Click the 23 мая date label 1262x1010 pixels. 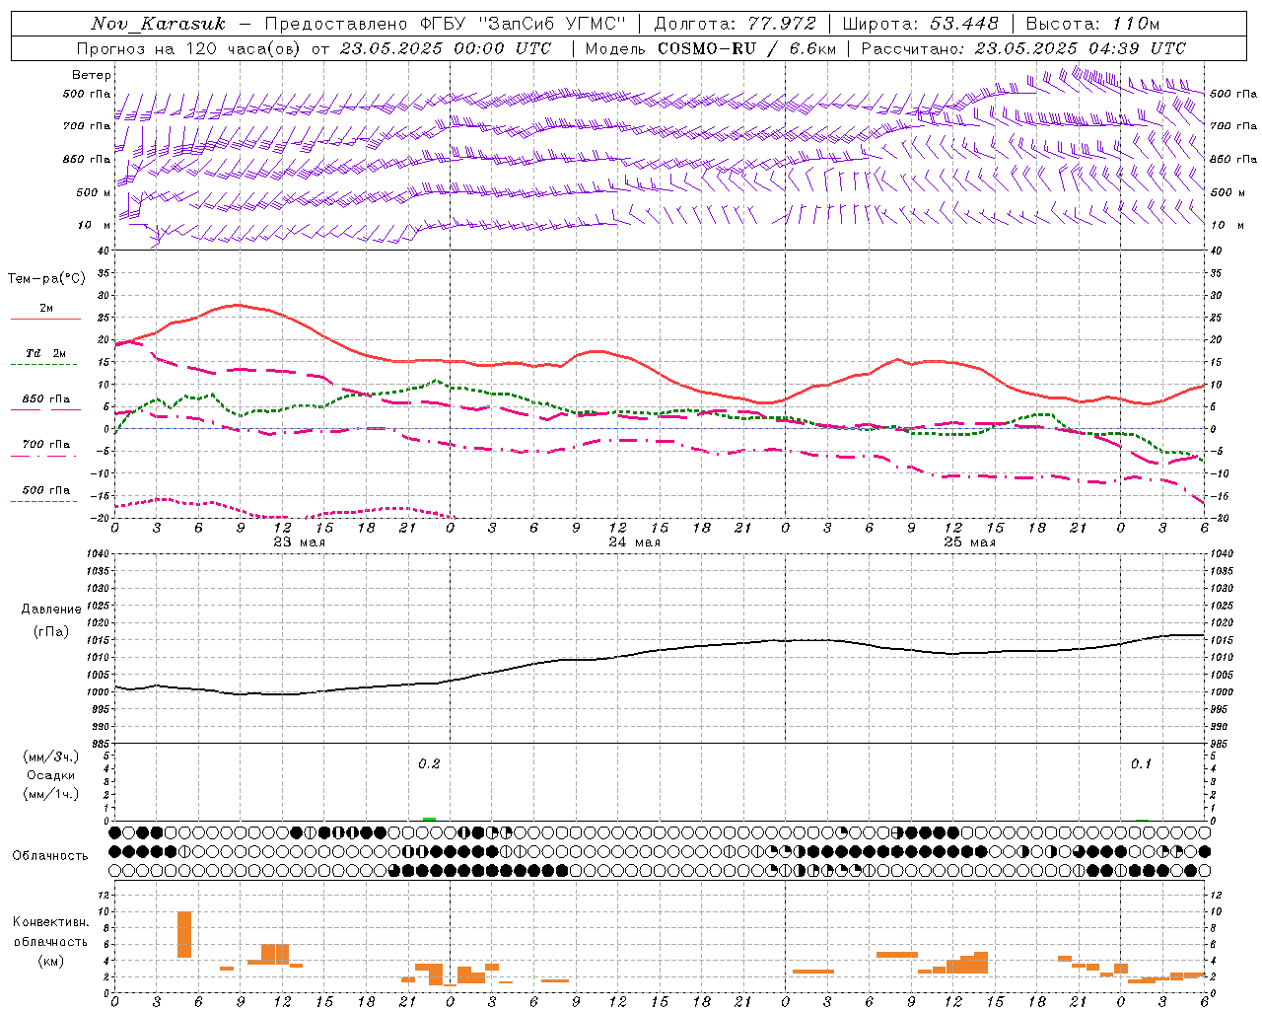pyautogui.click(x=300, y=542)
